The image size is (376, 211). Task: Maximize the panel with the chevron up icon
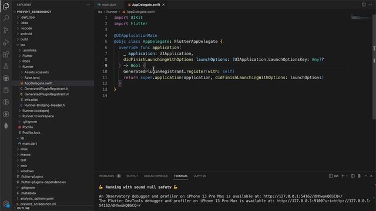[x=365, y=176]
